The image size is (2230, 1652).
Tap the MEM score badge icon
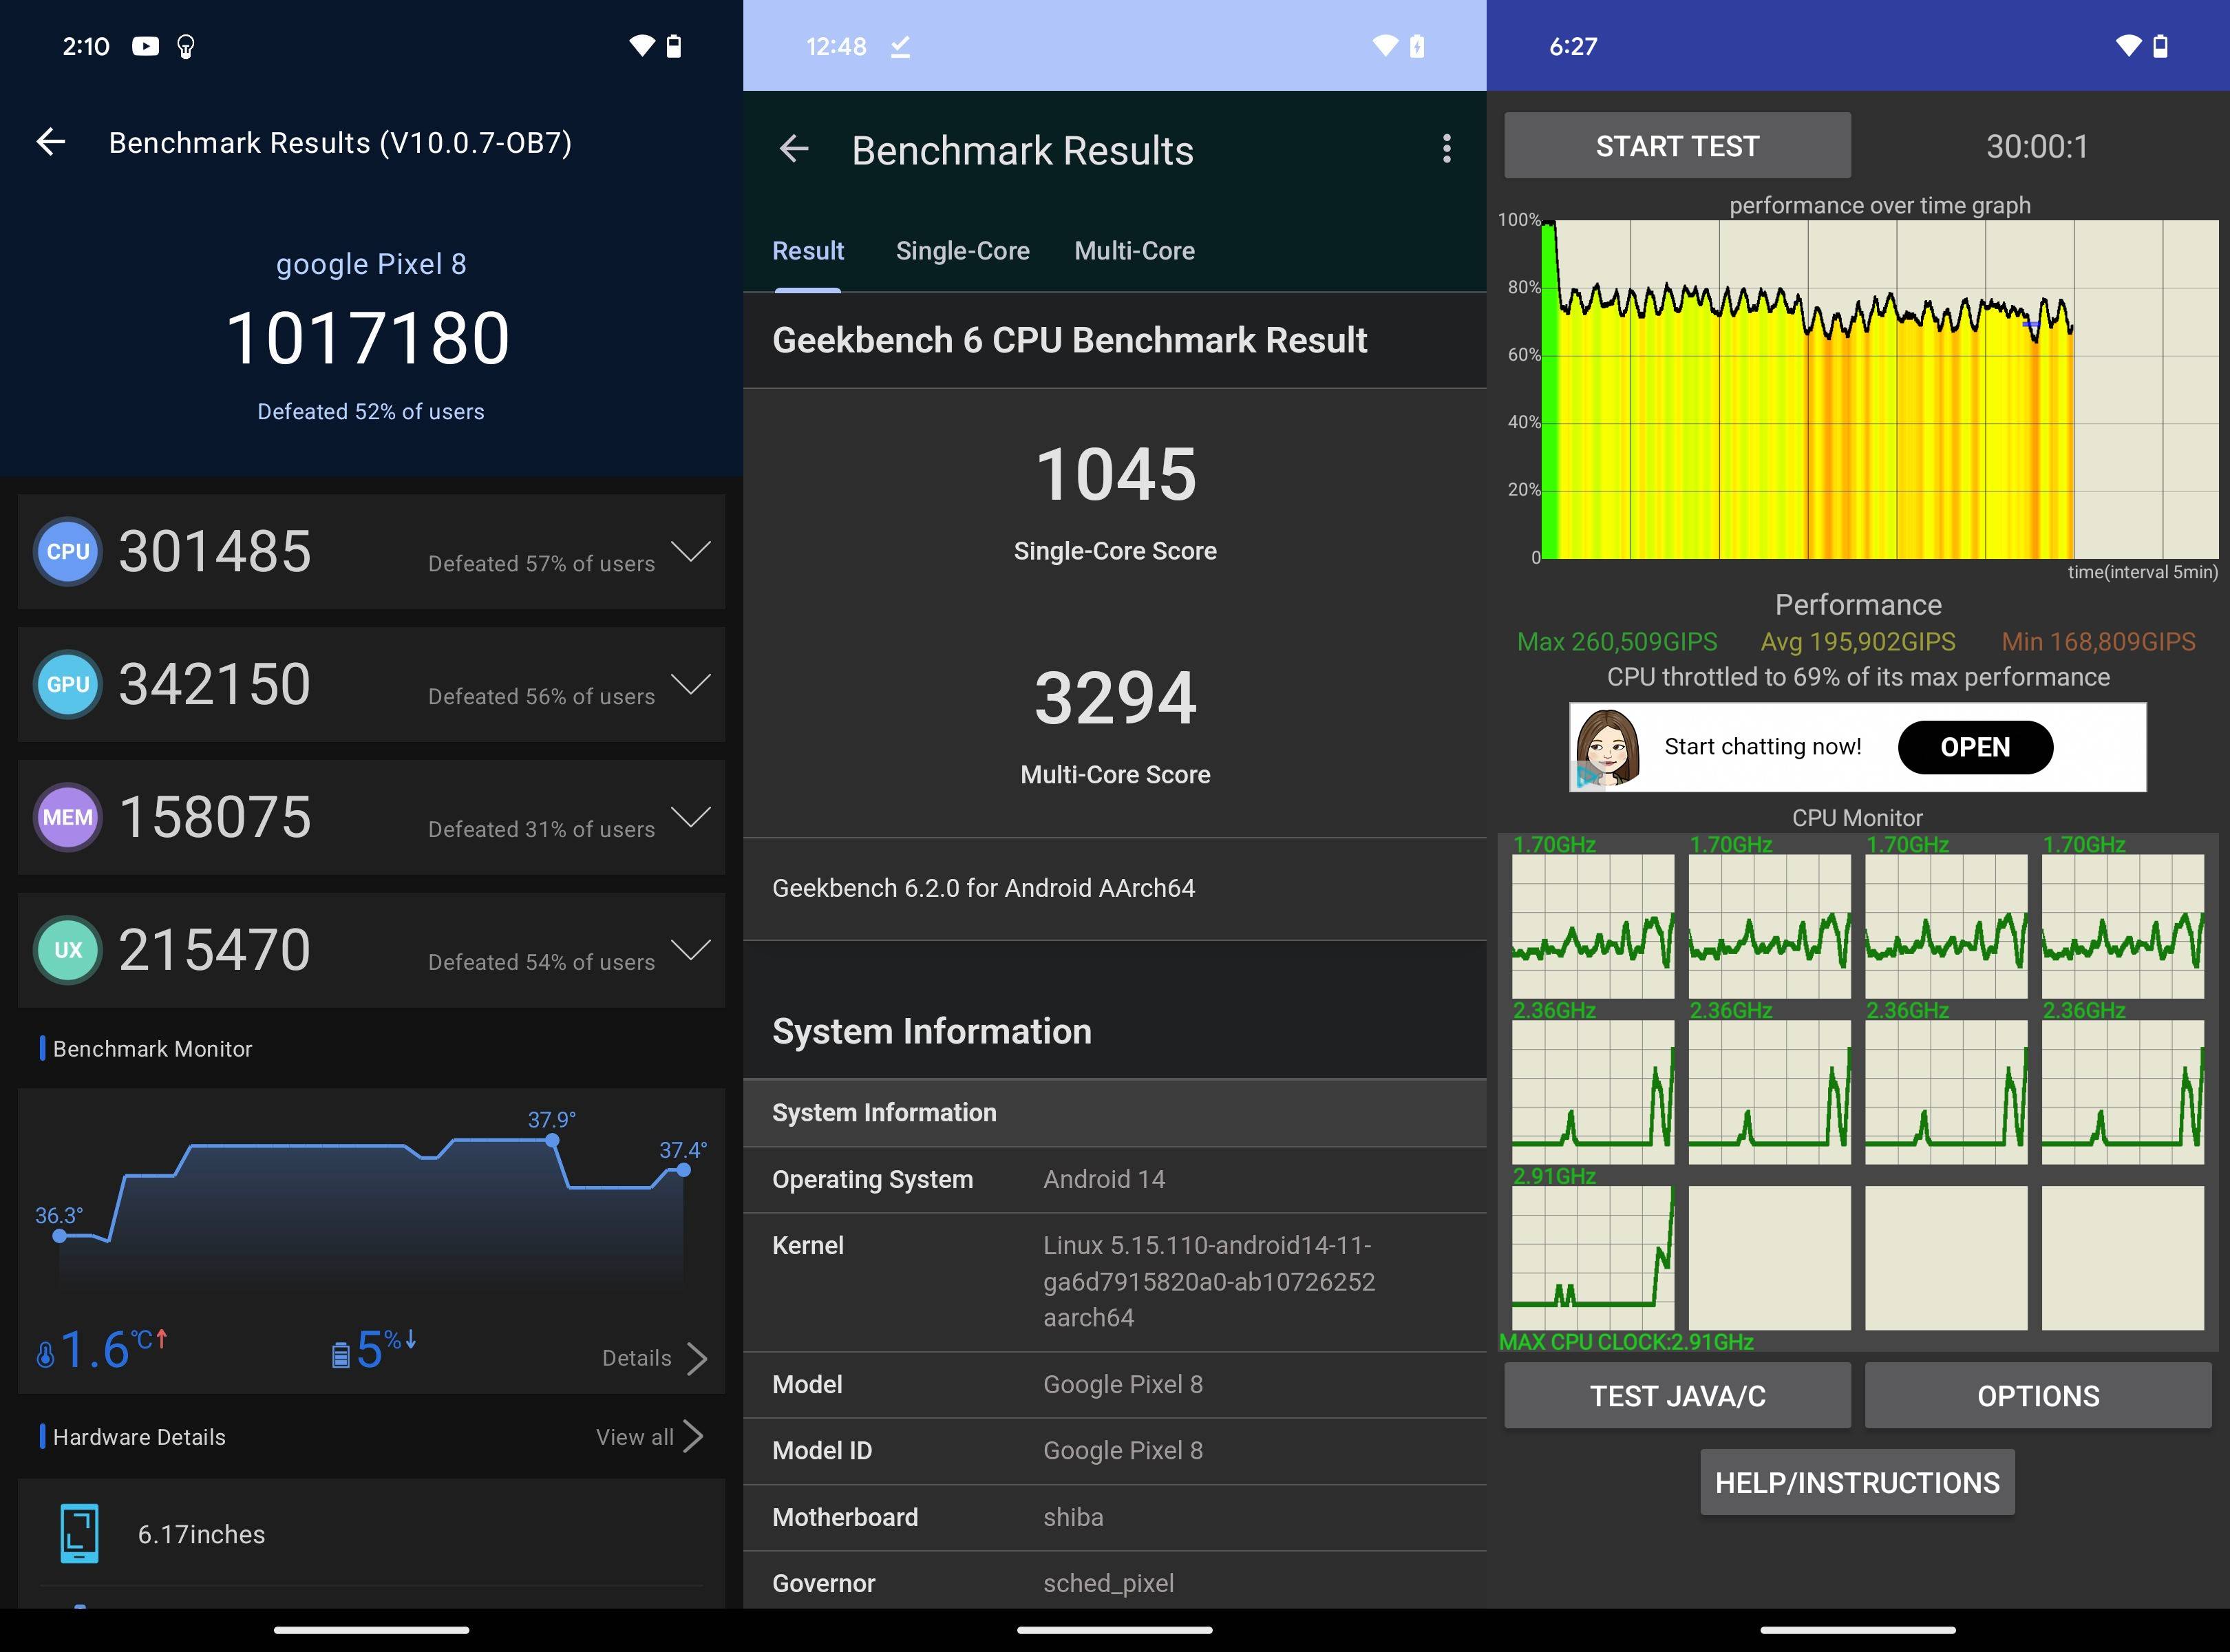pyautogui.click(x=68, y=818)
